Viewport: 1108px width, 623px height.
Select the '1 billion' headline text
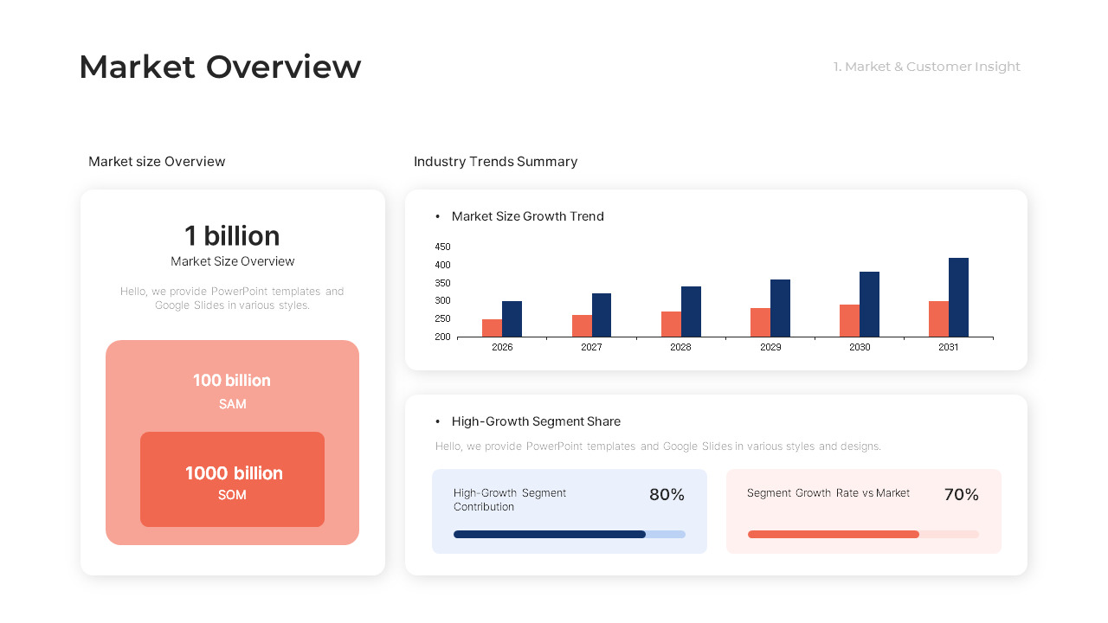tap(232, 235)
